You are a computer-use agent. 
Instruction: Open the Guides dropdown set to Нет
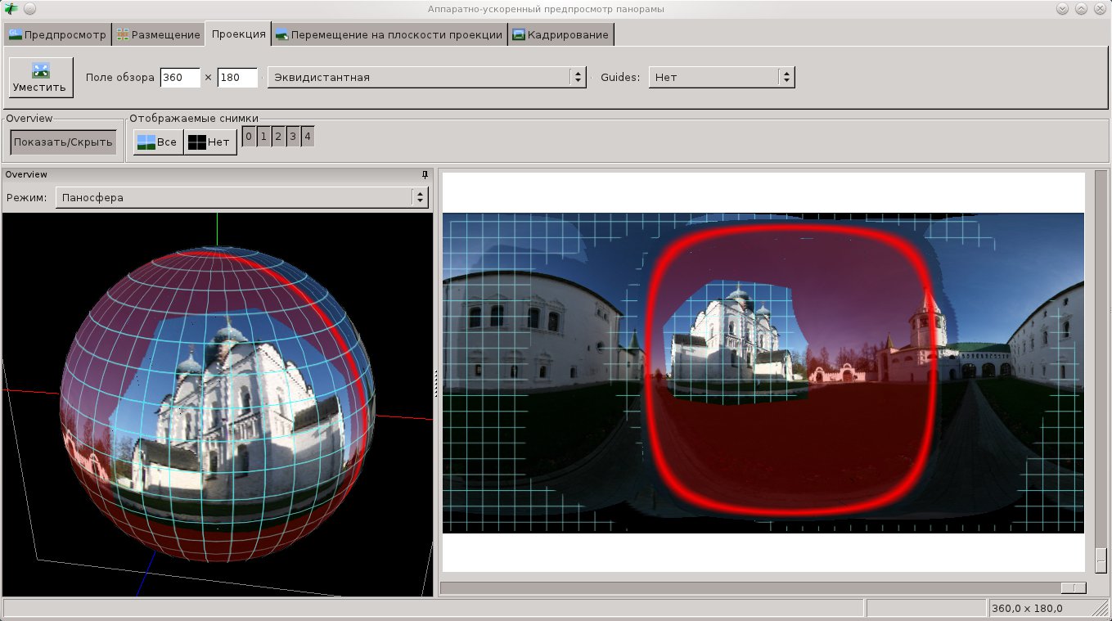point(721,77)
